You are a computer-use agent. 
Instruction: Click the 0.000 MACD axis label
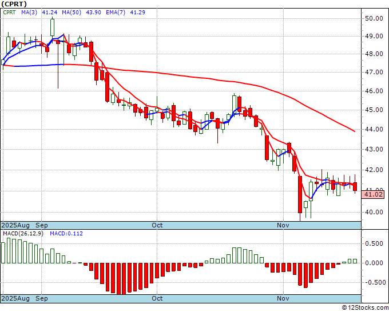[x=374, y=263]
